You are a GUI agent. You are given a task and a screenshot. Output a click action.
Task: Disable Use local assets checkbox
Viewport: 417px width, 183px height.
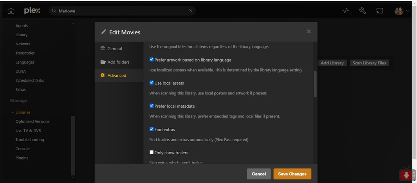[x=152, y=83]
